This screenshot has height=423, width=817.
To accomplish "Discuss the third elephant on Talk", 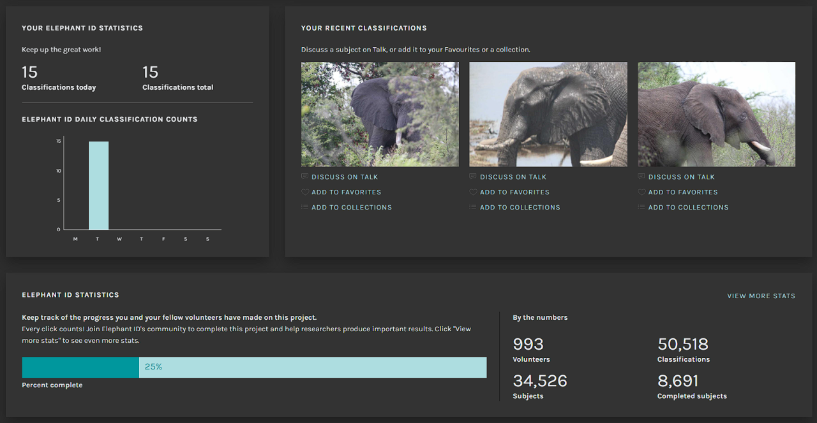I will coord(681,177).
